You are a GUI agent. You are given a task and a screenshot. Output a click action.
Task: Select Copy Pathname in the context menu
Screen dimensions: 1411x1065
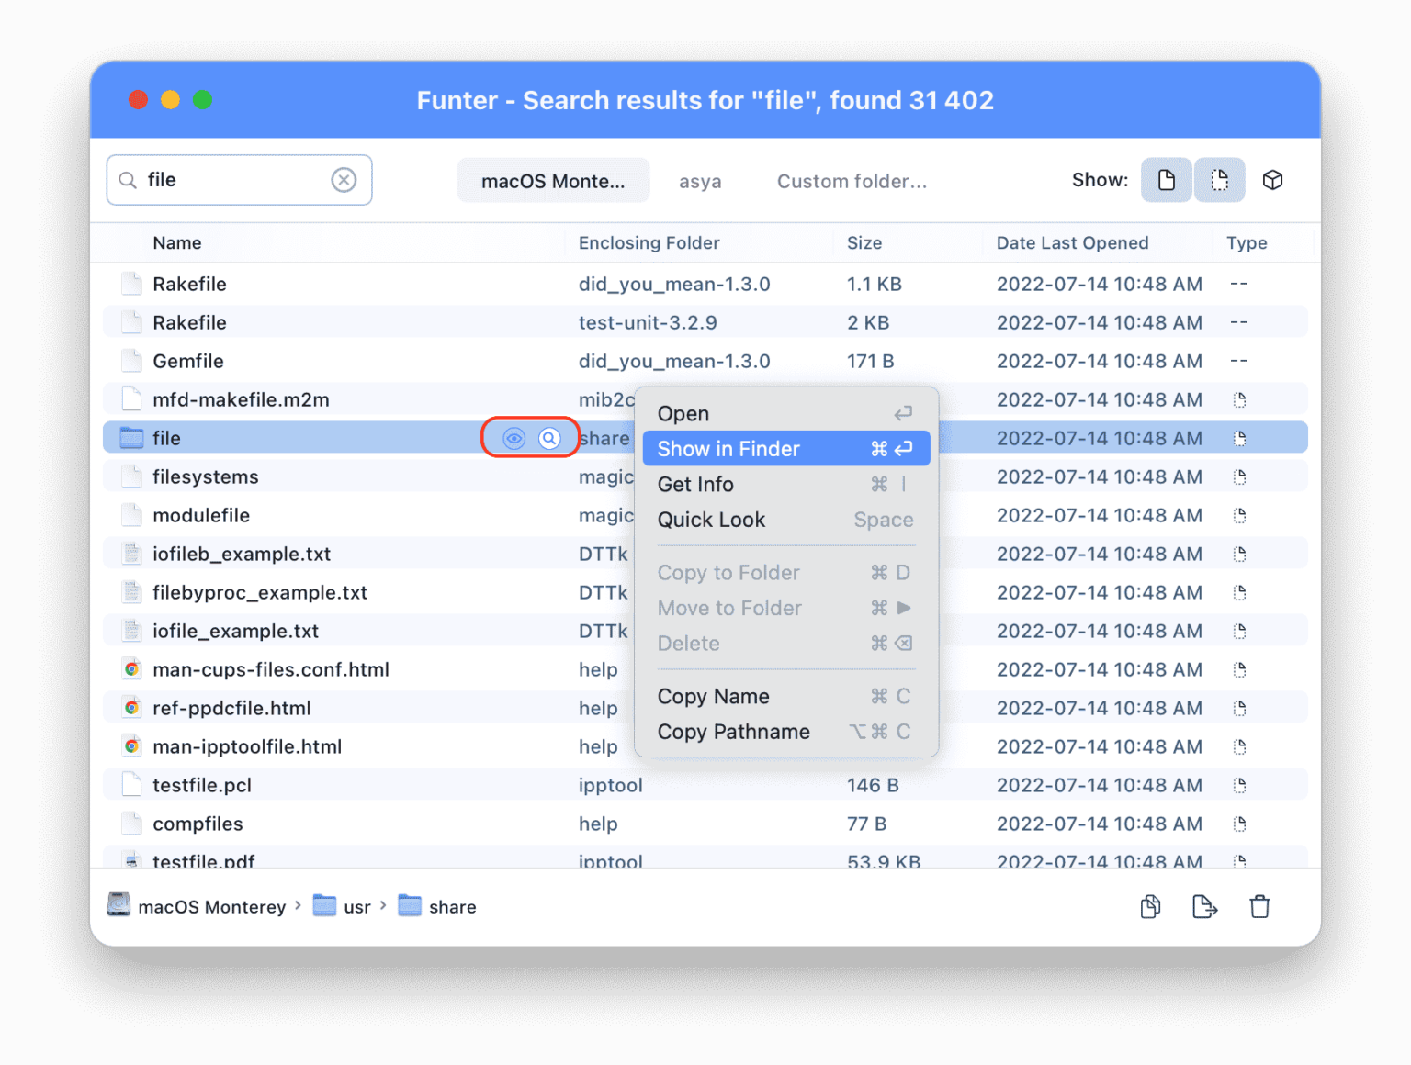[x=733, y=732]
